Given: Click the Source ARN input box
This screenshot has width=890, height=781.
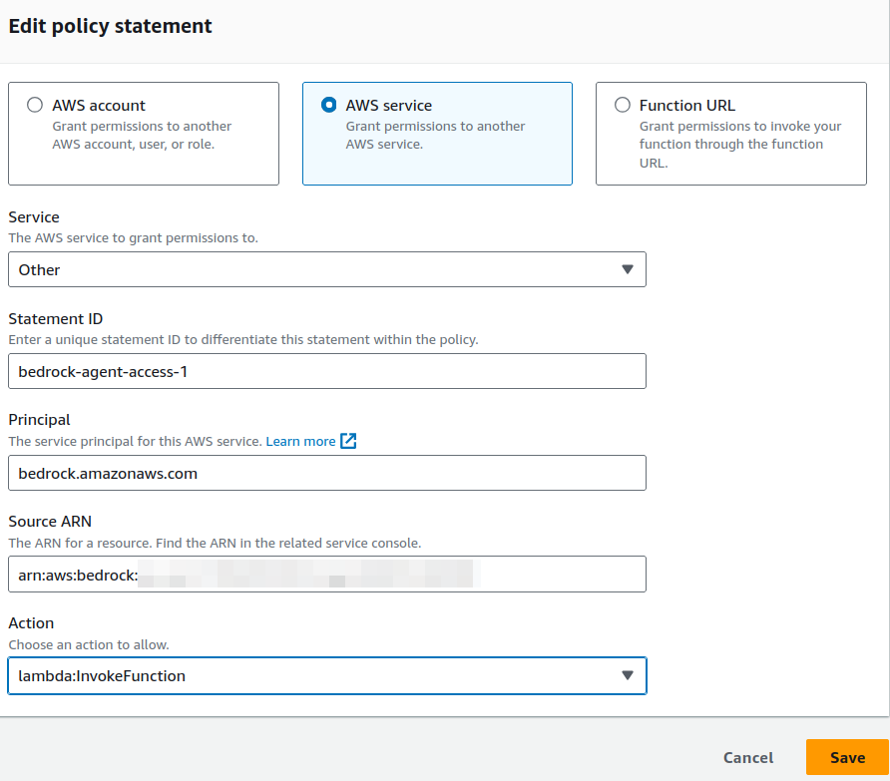Looking at the screenshot, I should [326, 575].
